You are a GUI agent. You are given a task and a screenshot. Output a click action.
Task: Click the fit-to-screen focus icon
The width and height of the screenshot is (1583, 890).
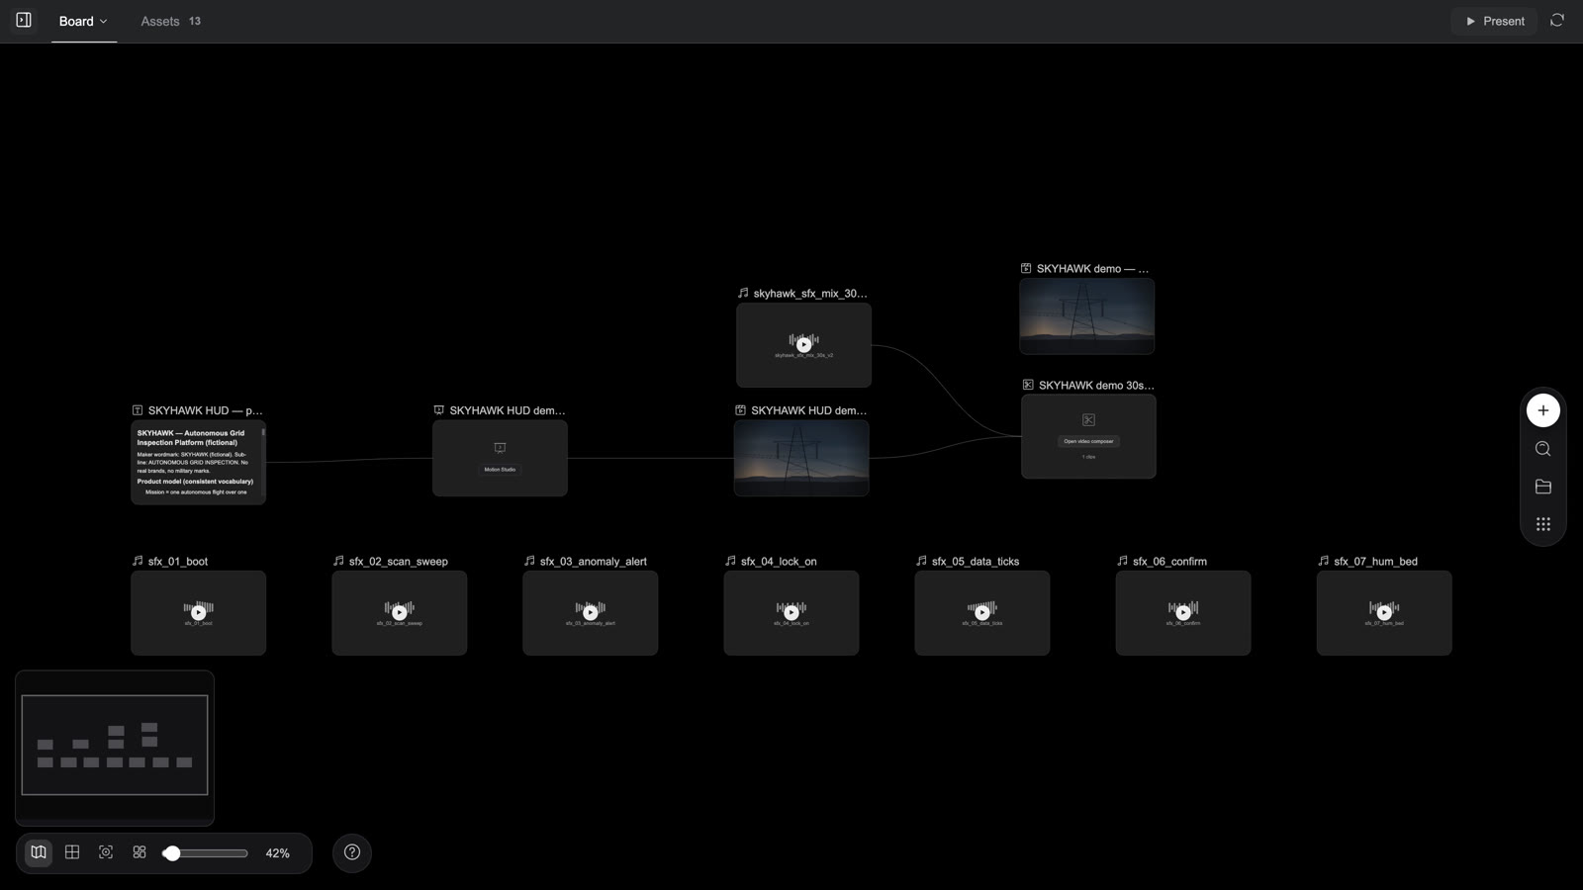tap(106, 852)
